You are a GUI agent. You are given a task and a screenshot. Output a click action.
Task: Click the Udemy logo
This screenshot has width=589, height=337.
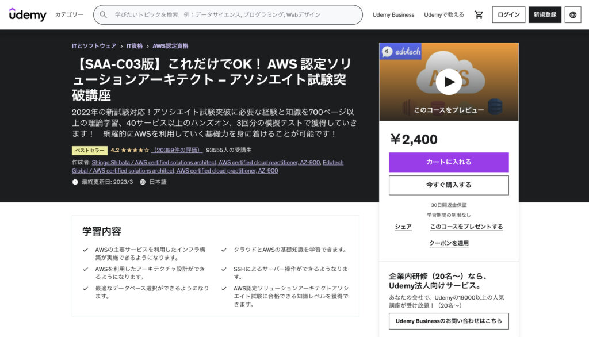(28, 14)
